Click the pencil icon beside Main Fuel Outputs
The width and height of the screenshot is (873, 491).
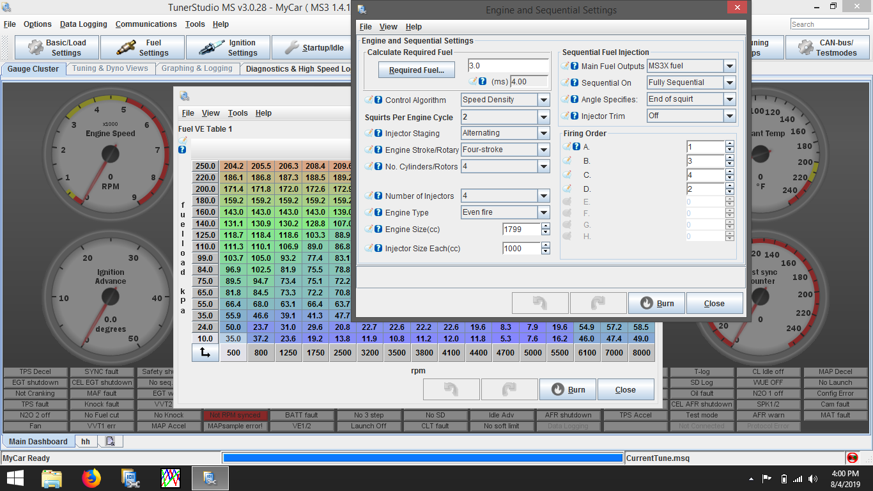(565, 65)
